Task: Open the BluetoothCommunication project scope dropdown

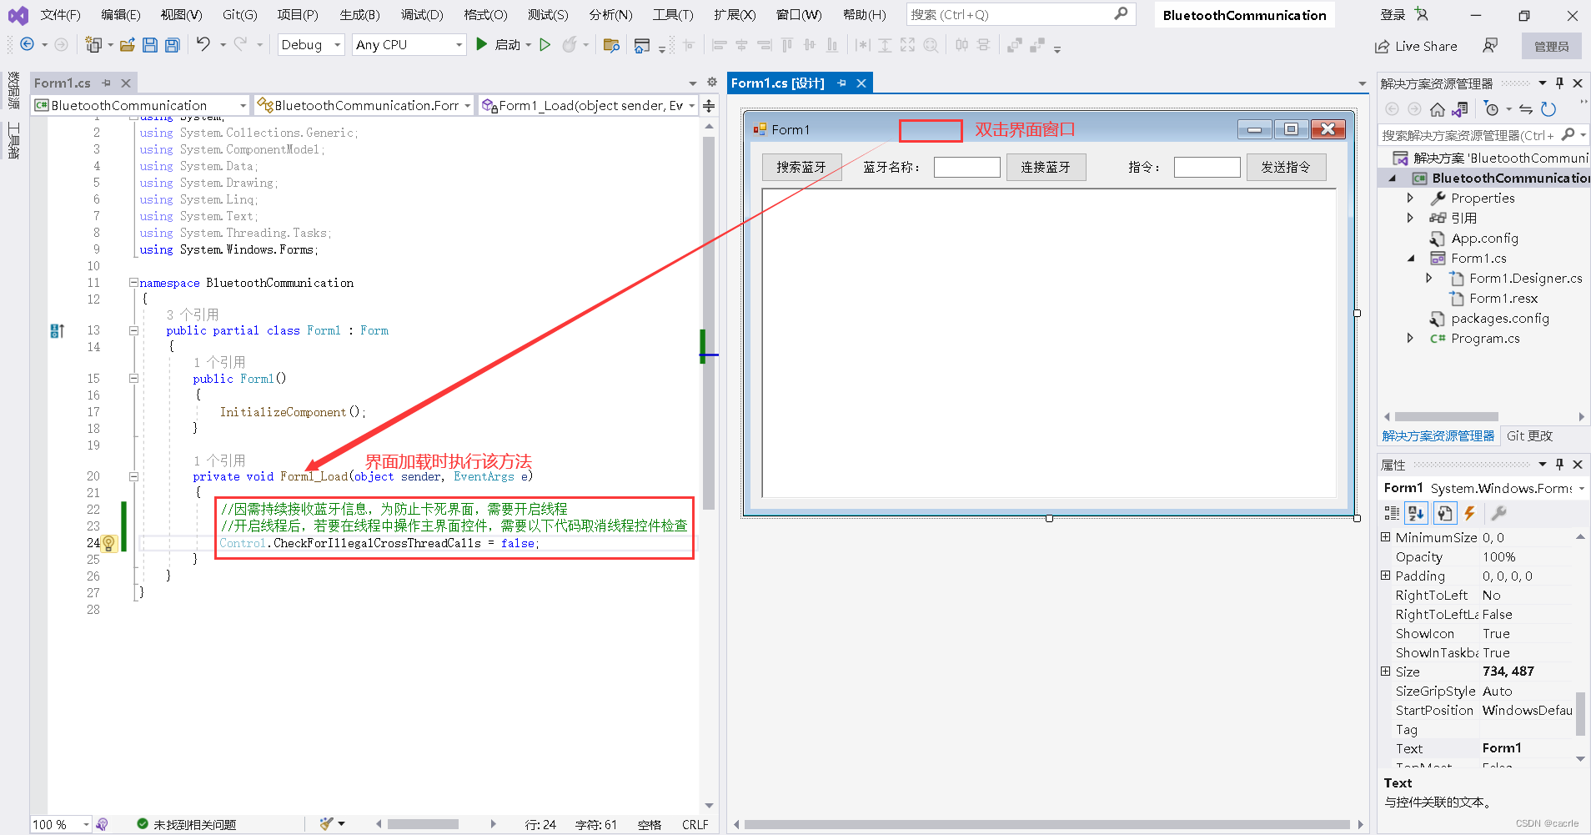Action: 141,105
